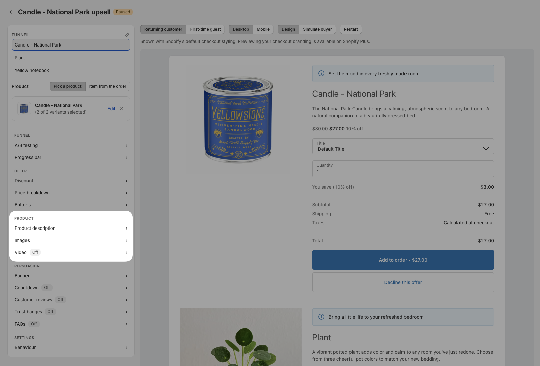Select Item from the order option
This screenshot has width=540, height=366.
coord(108,86)
